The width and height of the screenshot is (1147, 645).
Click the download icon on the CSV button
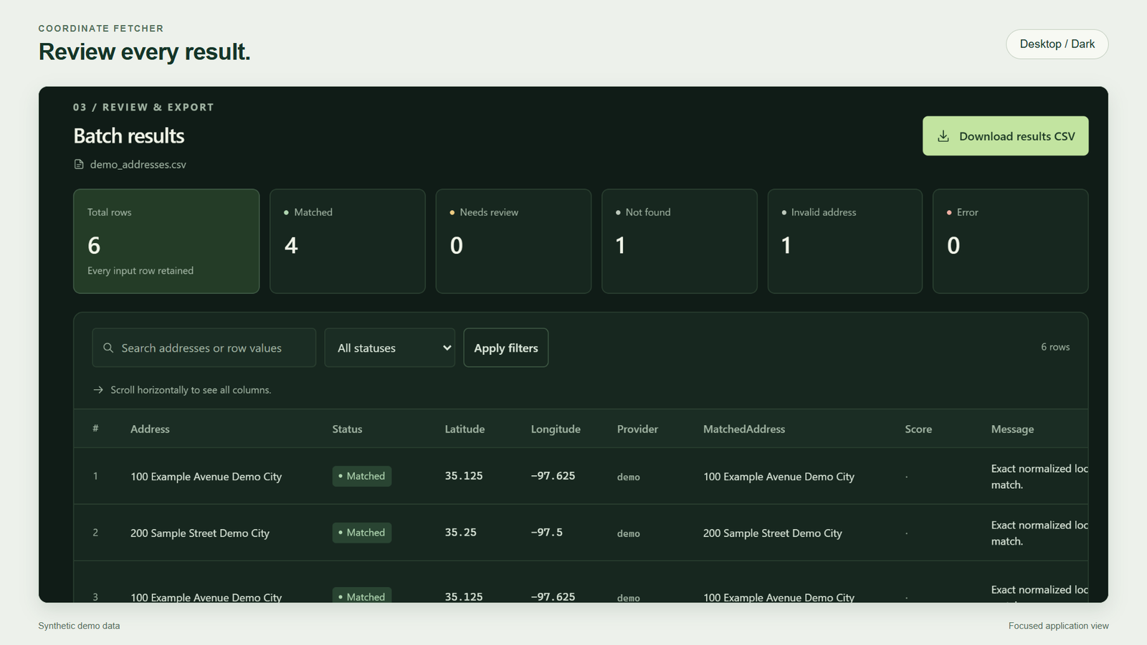pos(943,136)
